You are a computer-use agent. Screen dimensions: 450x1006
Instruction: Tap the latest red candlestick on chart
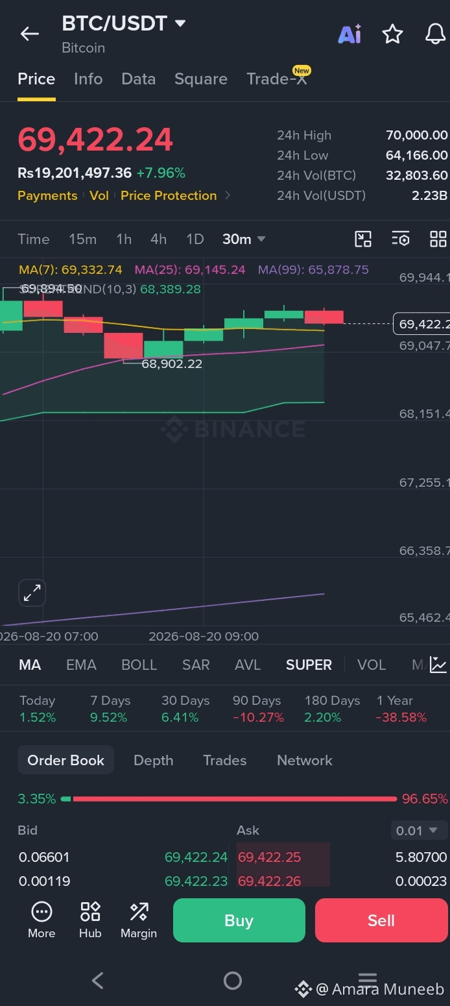pos(324,317)
